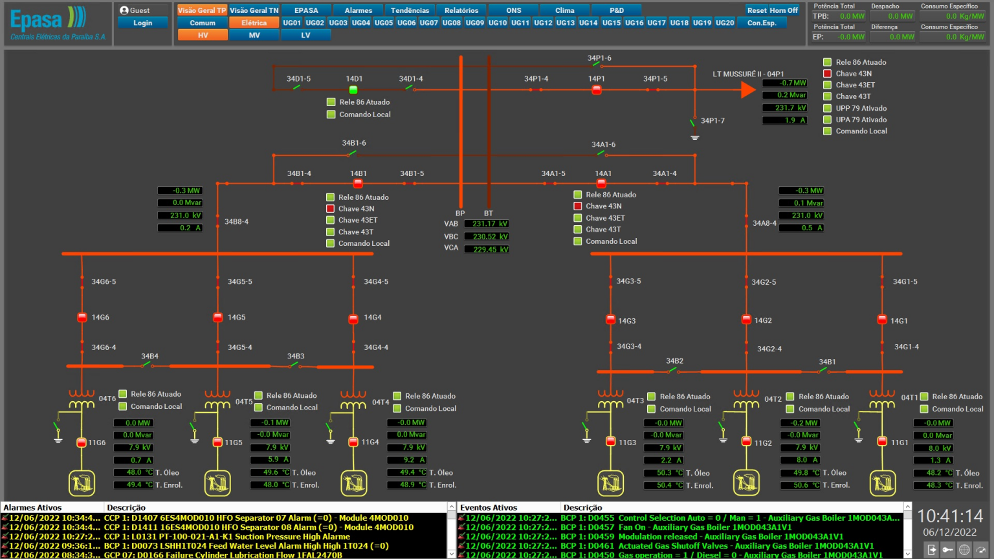Select circuit breaker 14D1 green symbol
Screen dimensions: 994x559
[353, 90]
